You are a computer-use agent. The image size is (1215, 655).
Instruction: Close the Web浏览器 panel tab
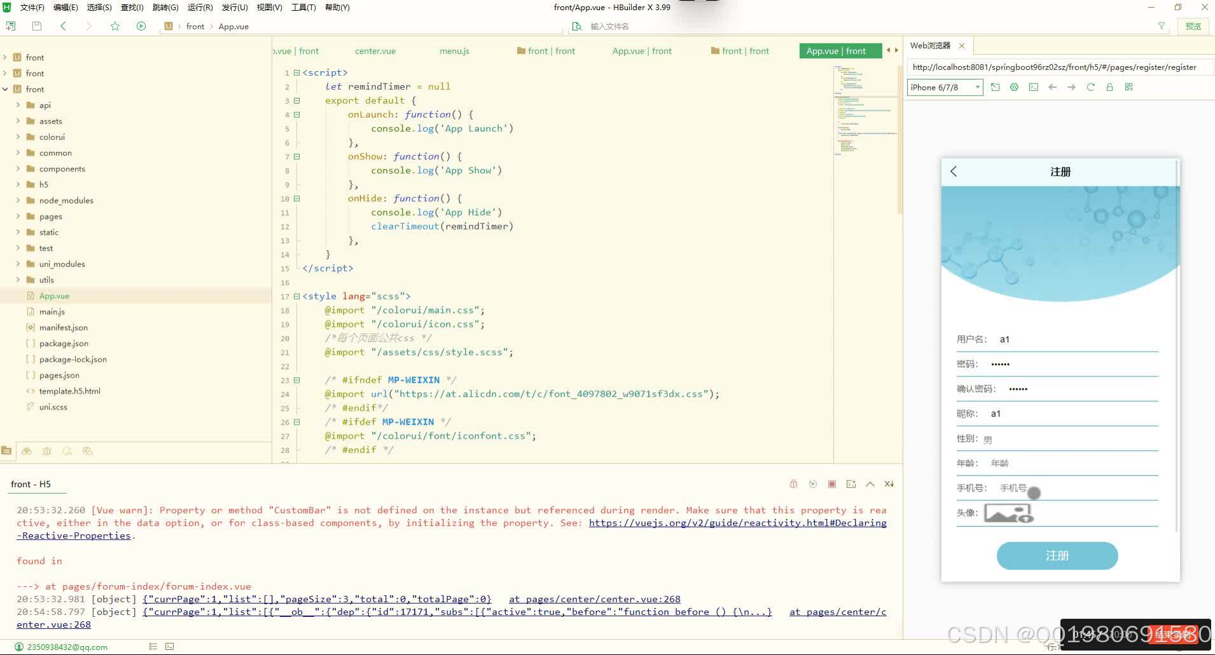coord(962,46)
